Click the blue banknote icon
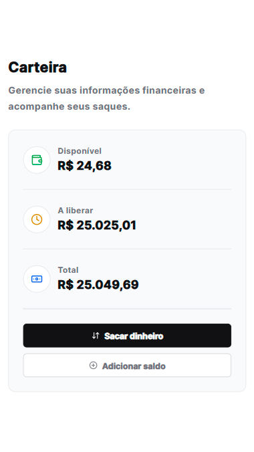This screenshot has width=254, height=452. click(37, 279)
